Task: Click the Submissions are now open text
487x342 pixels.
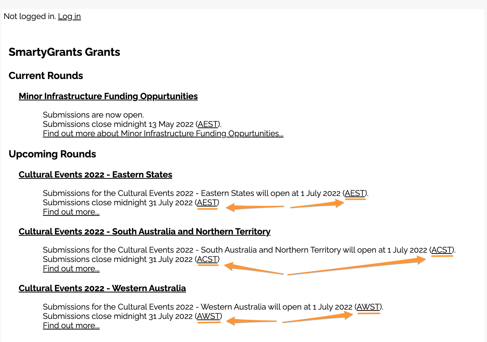Action: coord(93,115)
